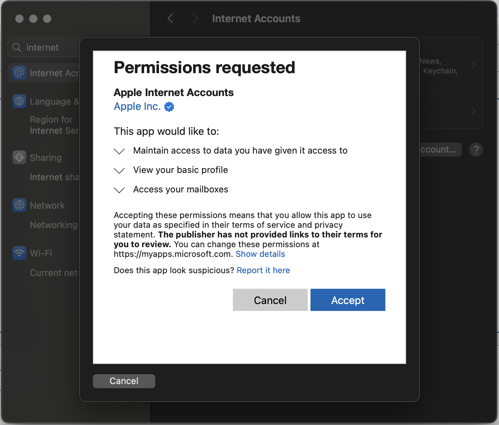Click the Permissions requested heading
499x425 pixels.
point(204,67)
